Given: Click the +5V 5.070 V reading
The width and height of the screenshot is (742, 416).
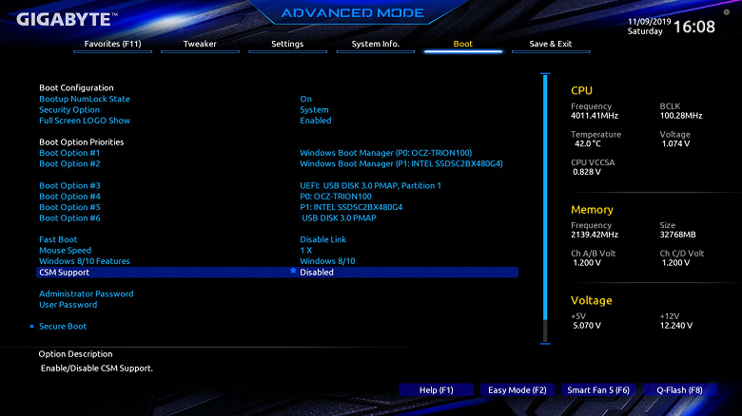Looking at the screenshot, I should pyautogui.click(x=587, y=325).
